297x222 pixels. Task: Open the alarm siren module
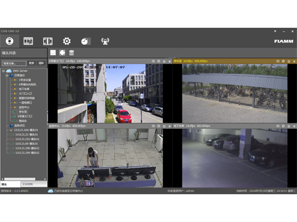pyautogui.click(x=105, y=41)
